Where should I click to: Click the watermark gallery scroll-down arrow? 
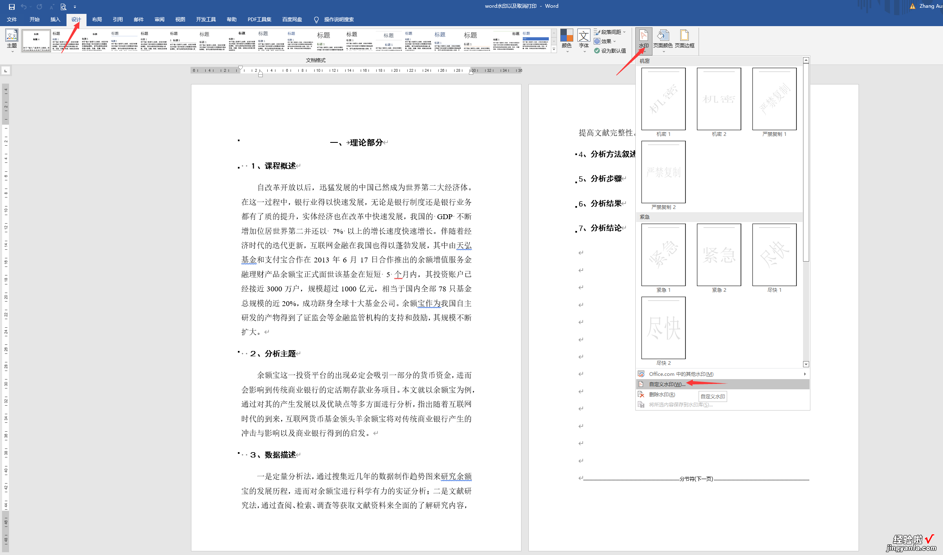pos(806,364)
